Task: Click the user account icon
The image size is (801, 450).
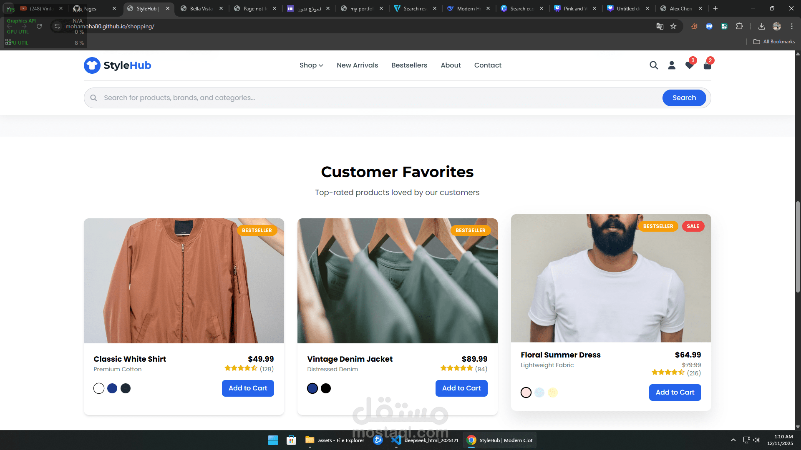Action: 671,65
